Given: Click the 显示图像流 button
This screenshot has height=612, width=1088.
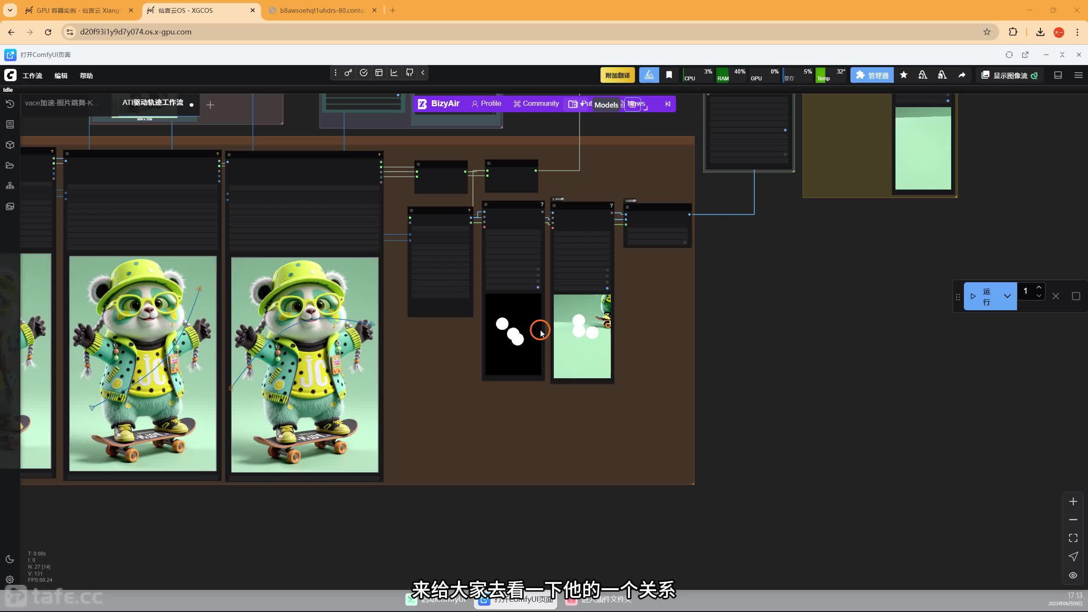Looking at the screenshot, I should 1009,75.
